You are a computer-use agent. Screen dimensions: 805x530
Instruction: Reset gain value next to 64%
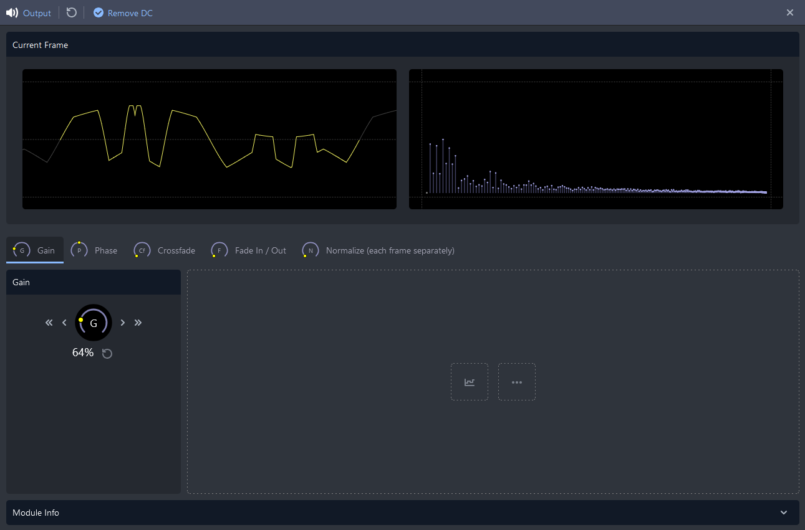(107, 354)
